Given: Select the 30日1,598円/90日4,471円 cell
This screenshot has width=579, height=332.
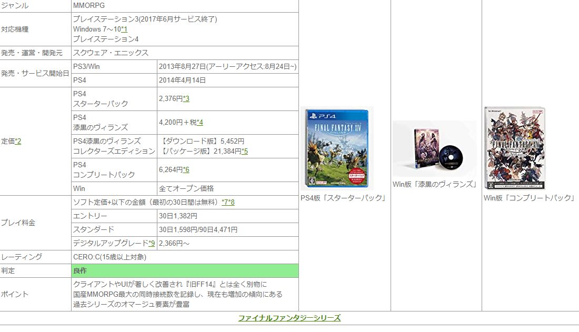Looking at the screenshot, I should (228, 229).
